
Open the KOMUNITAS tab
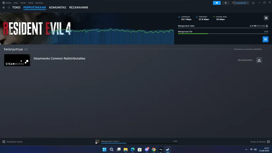click(x=57, y=7)
